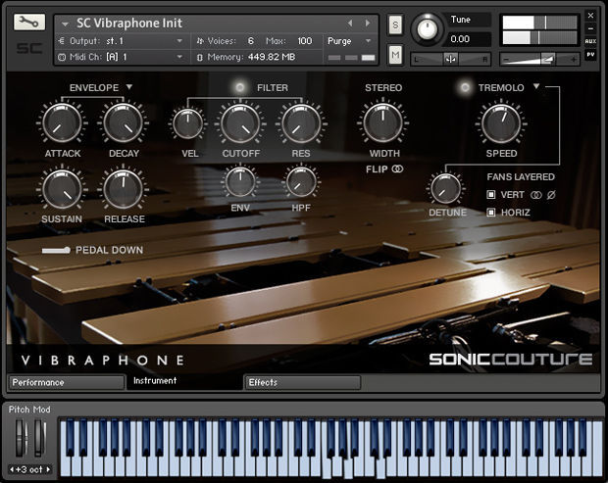
Task: Click the RELEASE knob
Action: (x=124, y=189)
